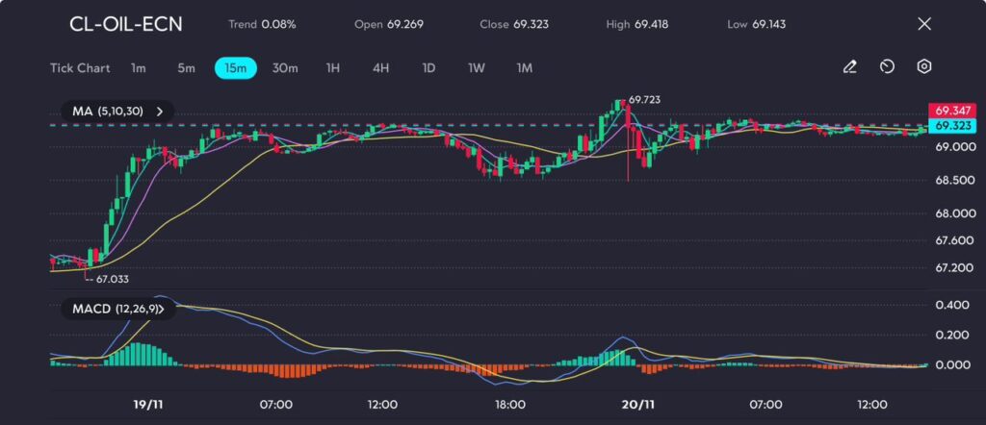Click the active 15m timeframe

[x=235, y=68]
